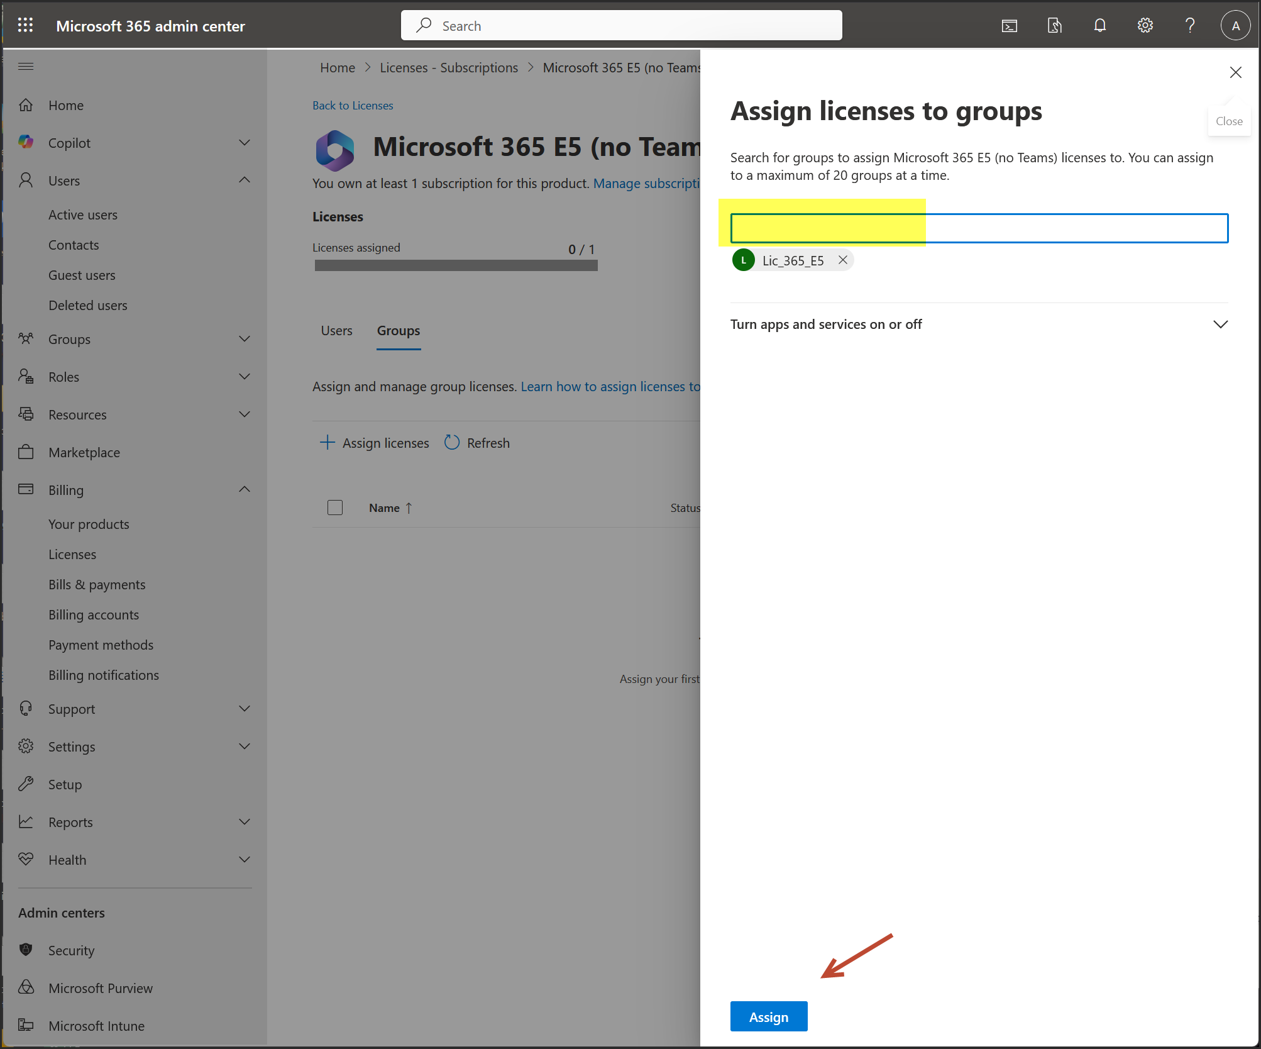Collapse the Billing navigation section
The width and height of the screenshot is (1261, 1049).
(x=245, y=490)
